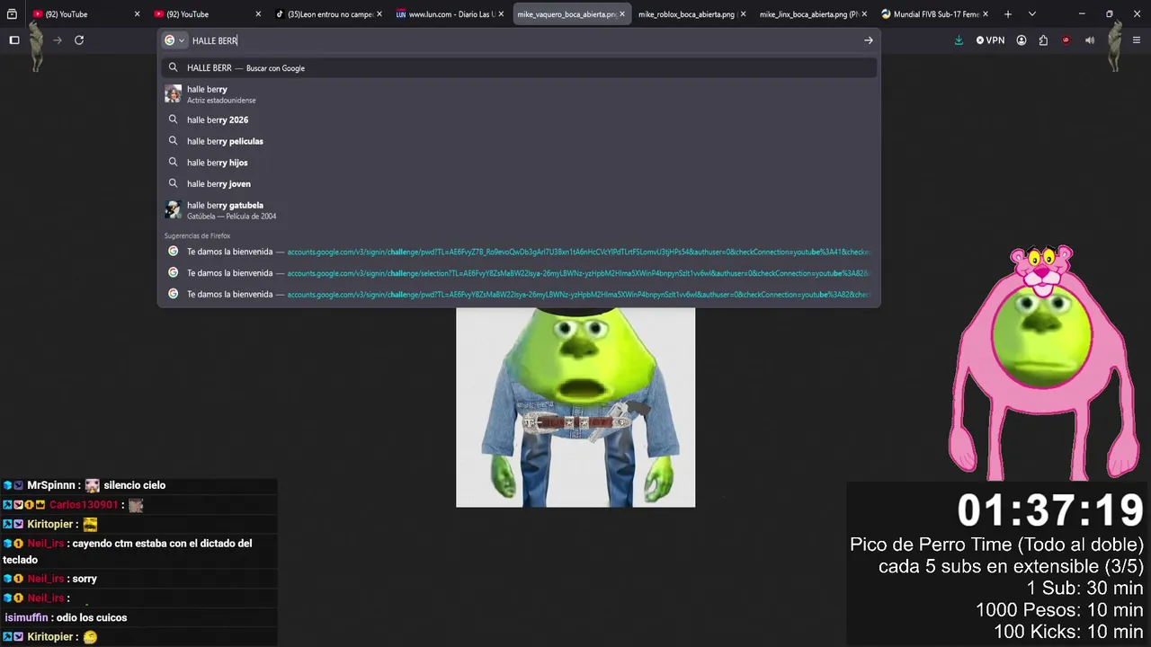Switch to the first (92) YouTube tab

point(86,14)
